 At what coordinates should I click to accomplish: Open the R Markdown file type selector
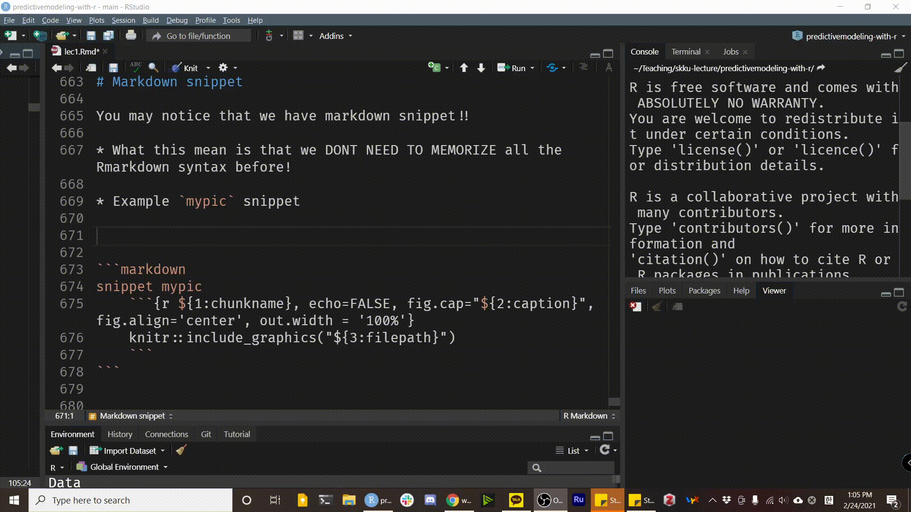pyautogui.click(x=589, y=416)
